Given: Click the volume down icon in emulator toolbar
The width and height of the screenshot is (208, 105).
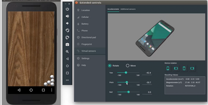Looking at the screenshot, I should pos(67,23).
